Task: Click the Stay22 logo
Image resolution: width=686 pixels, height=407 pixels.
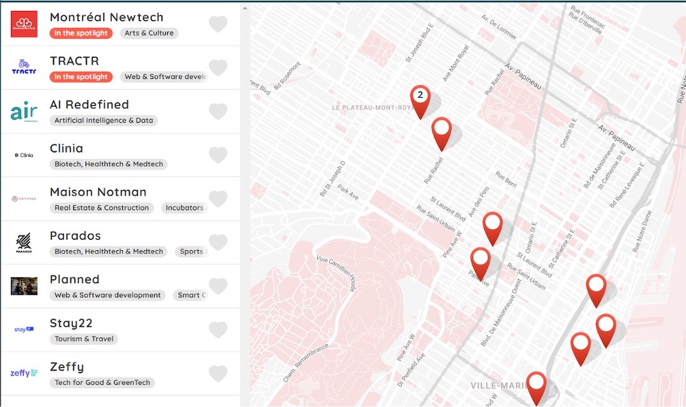Action: pos(24,330)
